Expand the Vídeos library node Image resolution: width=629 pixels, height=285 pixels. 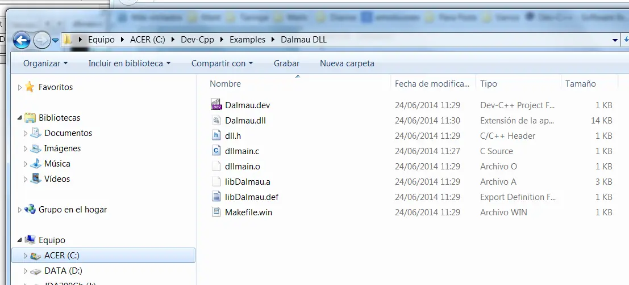26,179
